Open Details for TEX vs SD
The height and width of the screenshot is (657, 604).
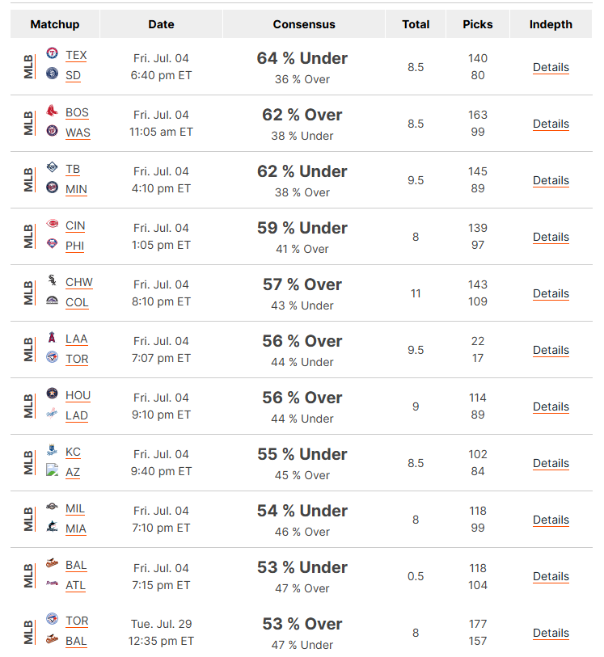coord(551,67)
